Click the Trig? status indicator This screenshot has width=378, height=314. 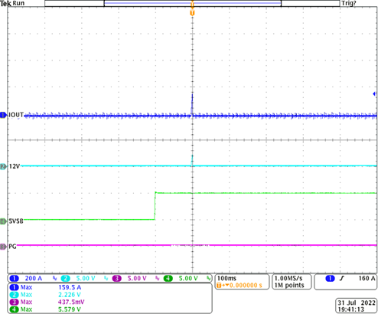point(349,3)
